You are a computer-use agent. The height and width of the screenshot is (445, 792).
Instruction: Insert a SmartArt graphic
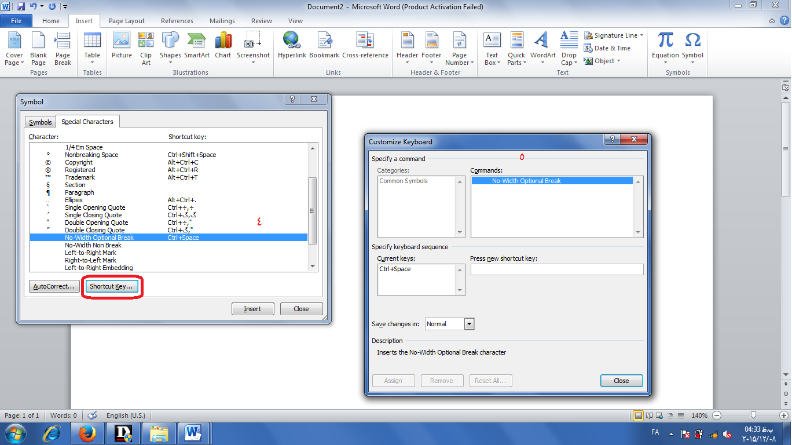pyautogui.click(x=197, y=45)
